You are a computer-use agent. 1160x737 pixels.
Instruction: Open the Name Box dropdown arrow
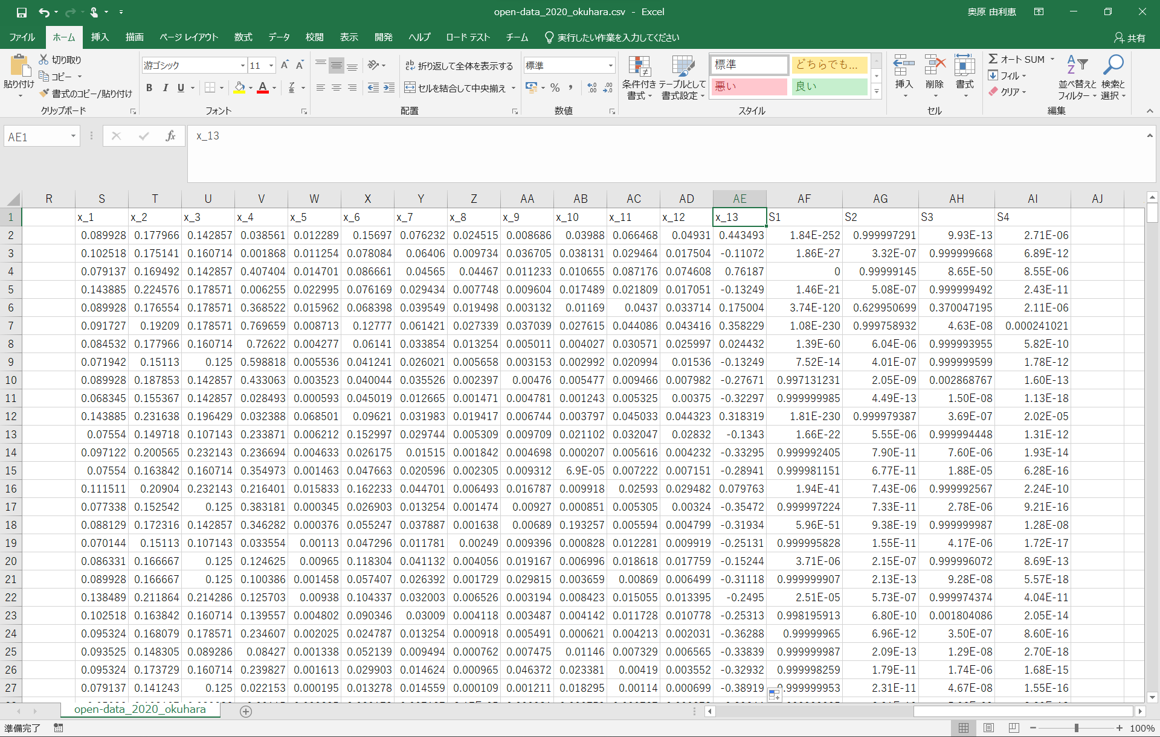(73, 136)
